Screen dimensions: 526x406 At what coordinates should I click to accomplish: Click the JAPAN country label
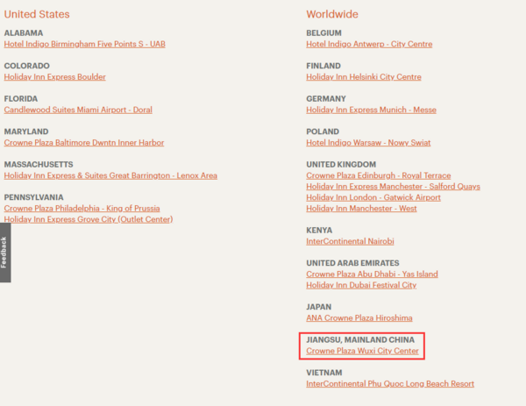319,307
